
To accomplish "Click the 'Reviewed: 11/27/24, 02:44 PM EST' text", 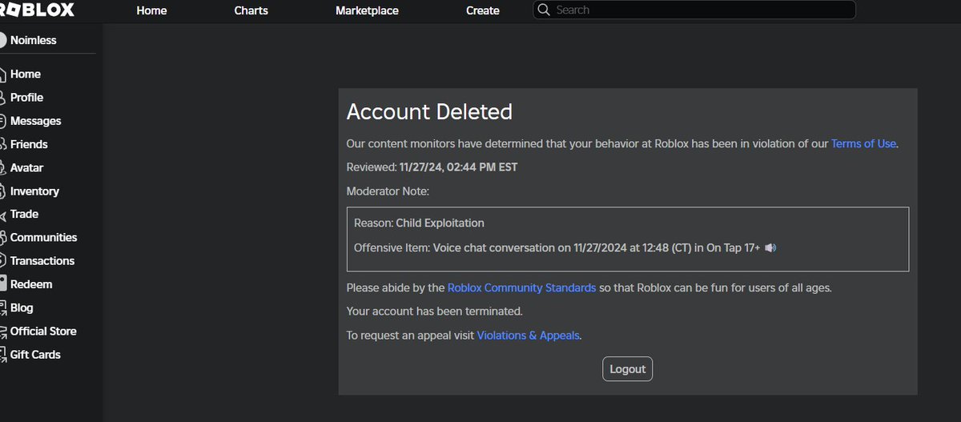I will 432,167.
